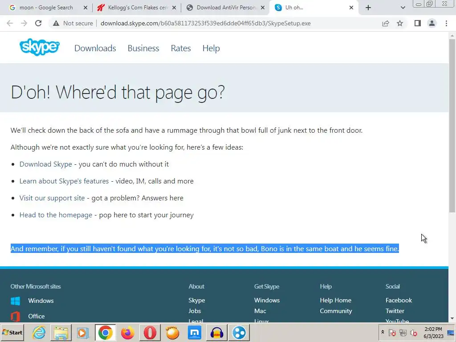Screen dimensions: 456x342
Task: Open File Explorer folder taskbar icon
Action: tap(61, 333)
